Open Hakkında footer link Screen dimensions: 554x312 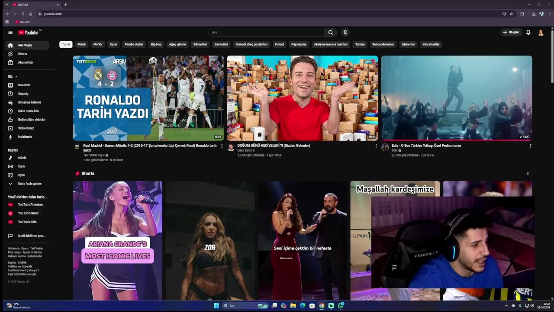[x=13, y=248]
